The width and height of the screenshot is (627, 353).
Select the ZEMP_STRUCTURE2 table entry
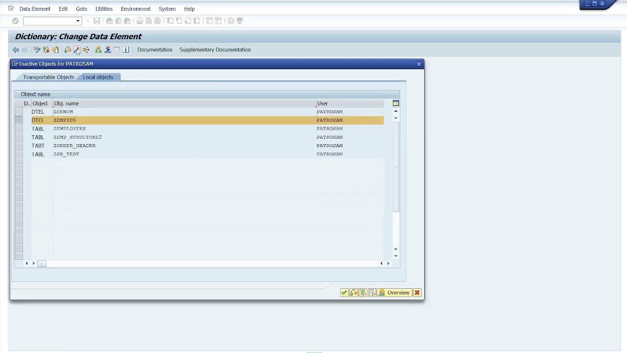(184, 137)
